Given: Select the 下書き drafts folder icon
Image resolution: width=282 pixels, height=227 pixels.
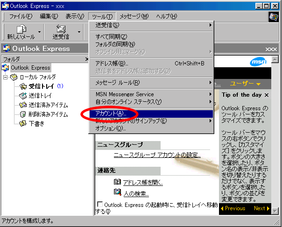Looking at the screenshot, I should pyautogui.click(x=23, y=124).
